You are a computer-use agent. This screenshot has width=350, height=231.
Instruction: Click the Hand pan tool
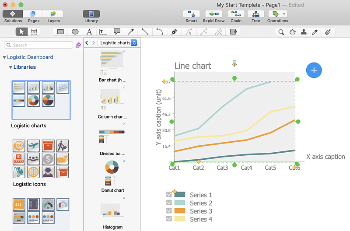point(293,32)
